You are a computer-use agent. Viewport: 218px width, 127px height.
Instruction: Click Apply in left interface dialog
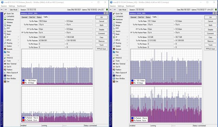[x=102, y=25]
